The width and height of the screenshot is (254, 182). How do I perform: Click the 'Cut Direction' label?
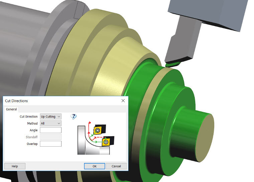coord(29,117)
